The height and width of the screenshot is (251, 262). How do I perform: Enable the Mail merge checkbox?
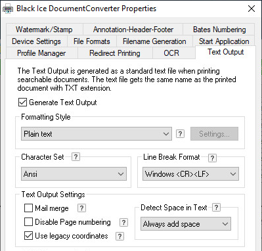(x=28, y=208)
